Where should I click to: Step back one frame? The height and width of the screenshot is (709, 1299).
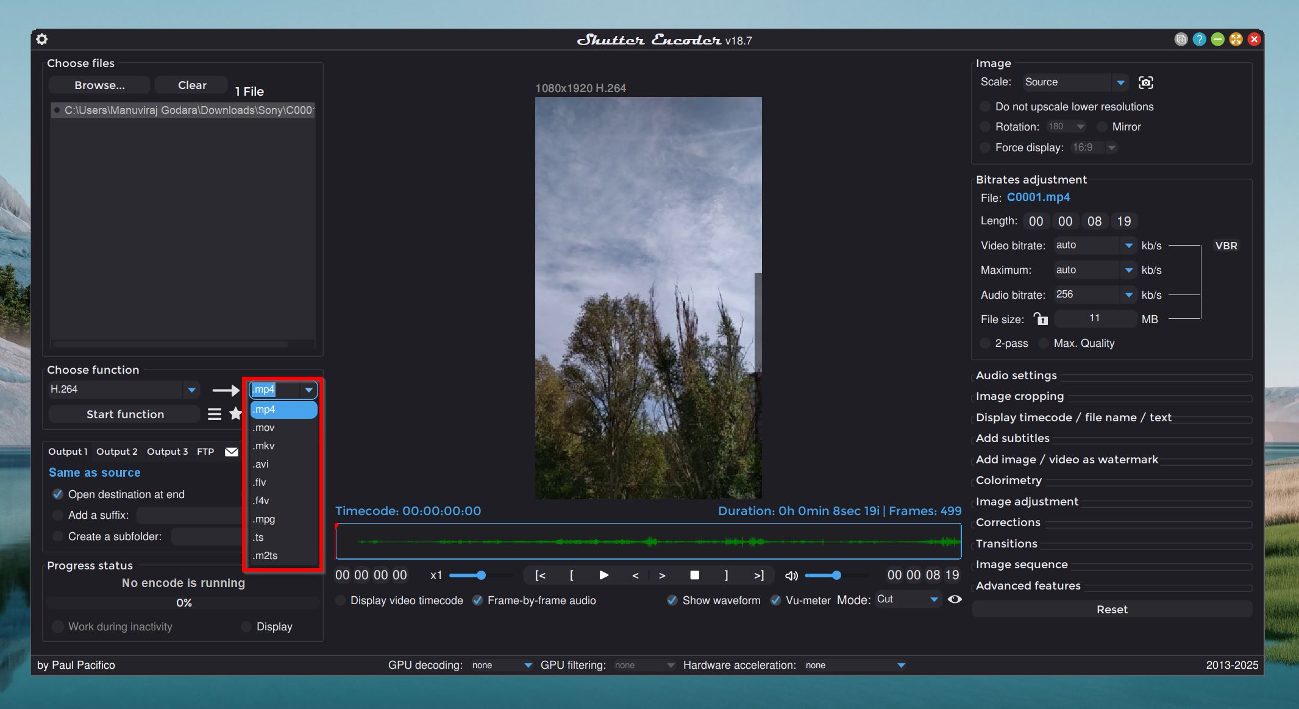(635, 575)
